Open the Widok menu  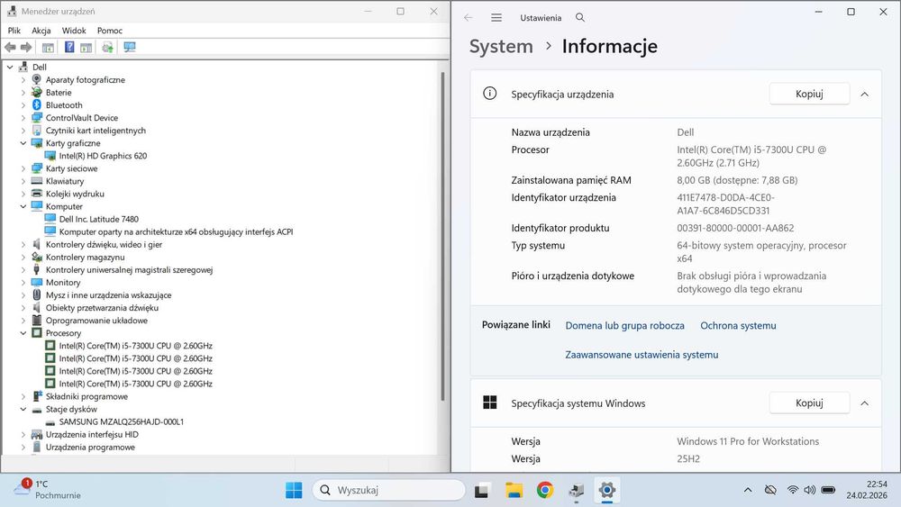(74, 31)
